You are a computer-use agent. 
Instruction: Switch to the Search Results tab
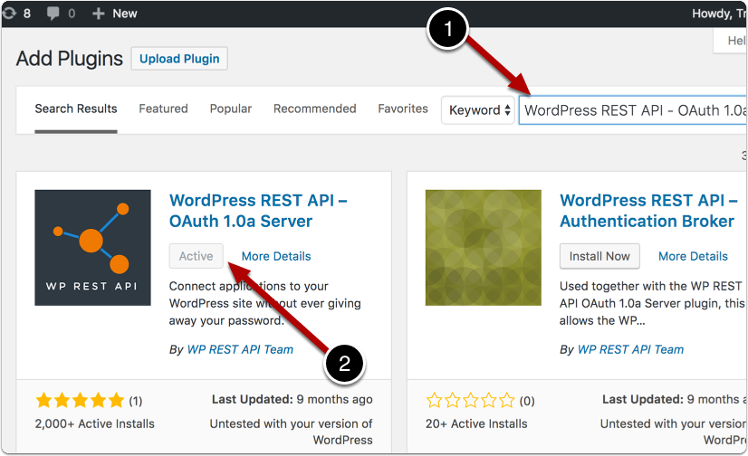click(x=76, y=109)
